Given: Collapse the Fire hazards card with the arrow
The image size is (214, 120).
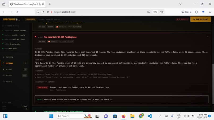Looking at the screenshot, I should point(208,37).
